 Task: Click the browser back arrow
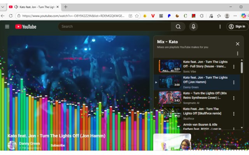3,16
